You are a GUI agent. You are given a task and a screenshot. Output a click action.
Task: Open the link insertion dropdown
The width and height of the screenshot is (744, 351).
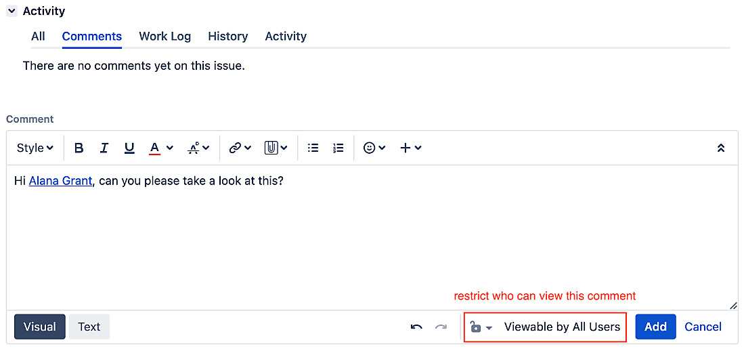[x=240, y=148]
